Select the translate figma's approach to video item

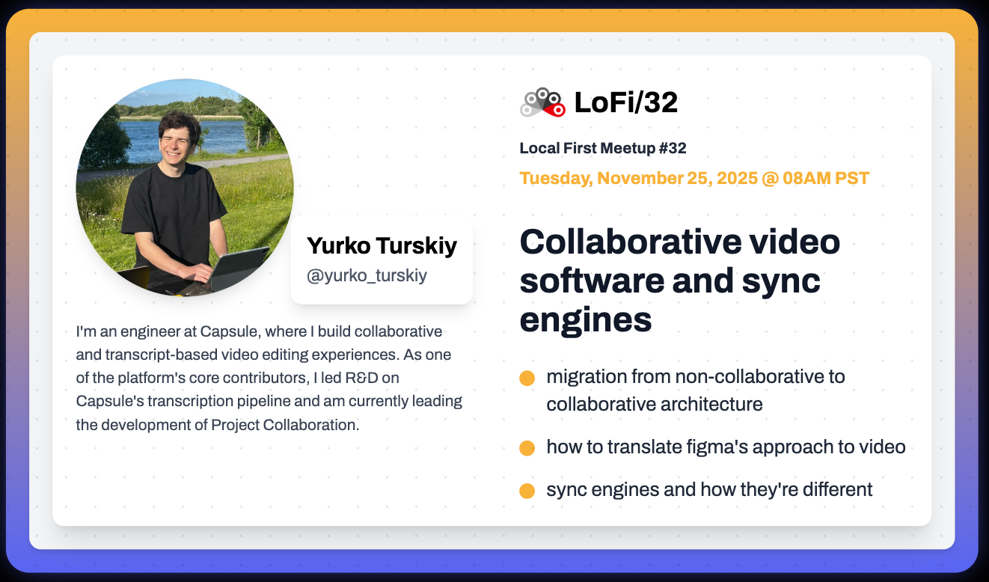tap(726, 447)
